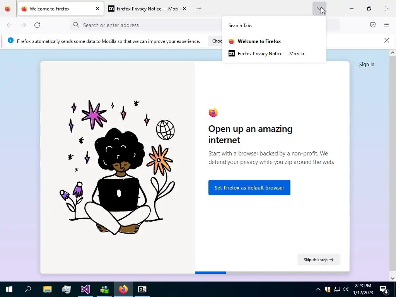Open the Save to Pocket icon

(x=373, y=25)
